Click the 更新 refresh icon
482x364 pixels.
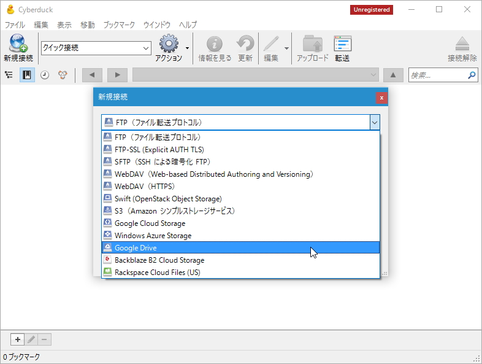pos(245,44)
